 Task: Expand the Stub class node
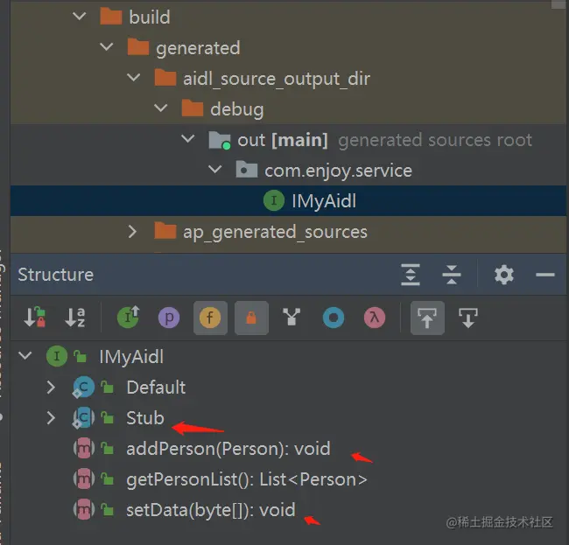(x=51, y=418)
